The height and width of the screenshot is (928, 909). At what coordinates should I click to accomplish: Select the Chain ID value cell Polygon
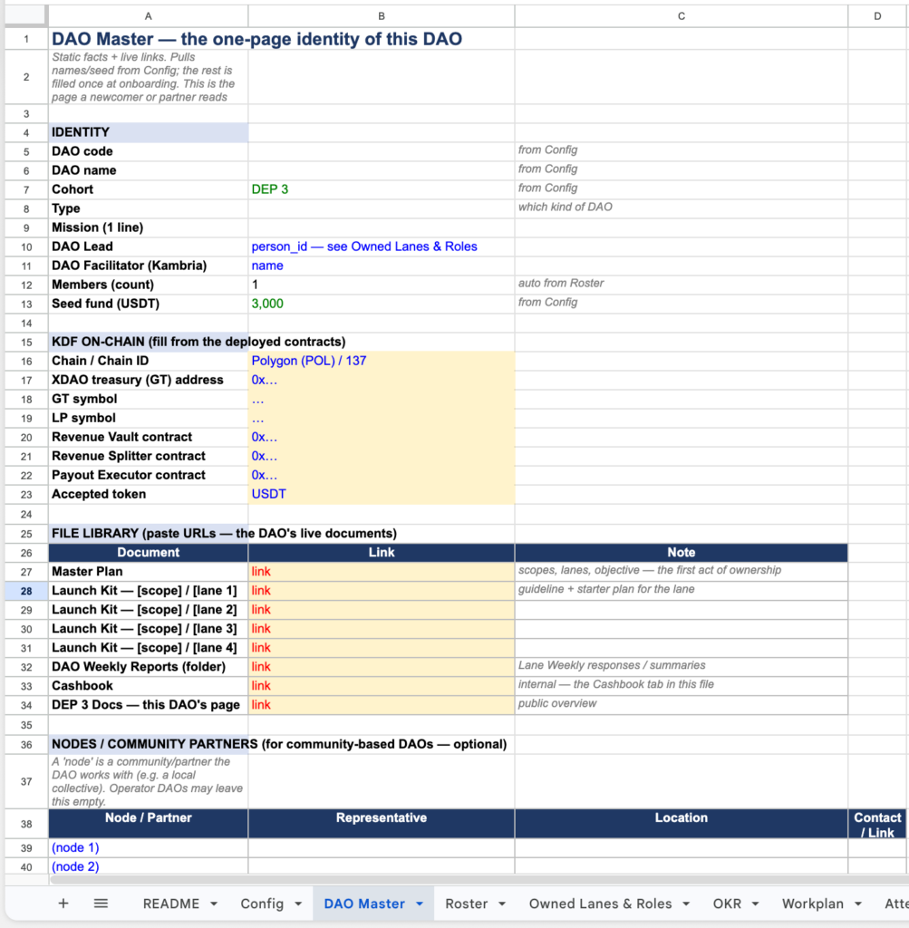click(382, 361)
